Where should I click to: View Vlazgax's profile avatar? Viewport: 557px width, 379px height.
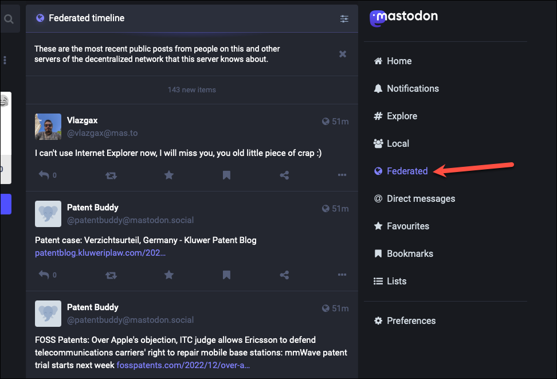[x=48, y=127]
